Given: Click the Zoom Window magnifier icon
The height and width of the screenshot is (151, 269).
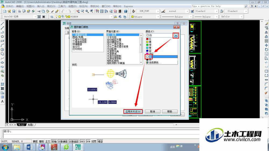Looking at the screenshot, I should tap(87, 11).
